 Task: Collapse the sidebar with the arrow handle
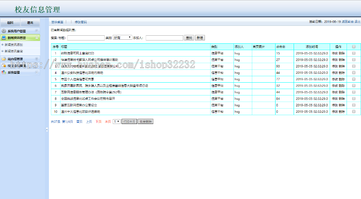[x=47, y=130]
